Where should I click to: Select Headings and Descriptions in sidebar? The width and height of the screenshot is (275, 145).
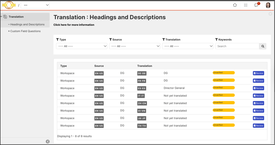[27, 24]
